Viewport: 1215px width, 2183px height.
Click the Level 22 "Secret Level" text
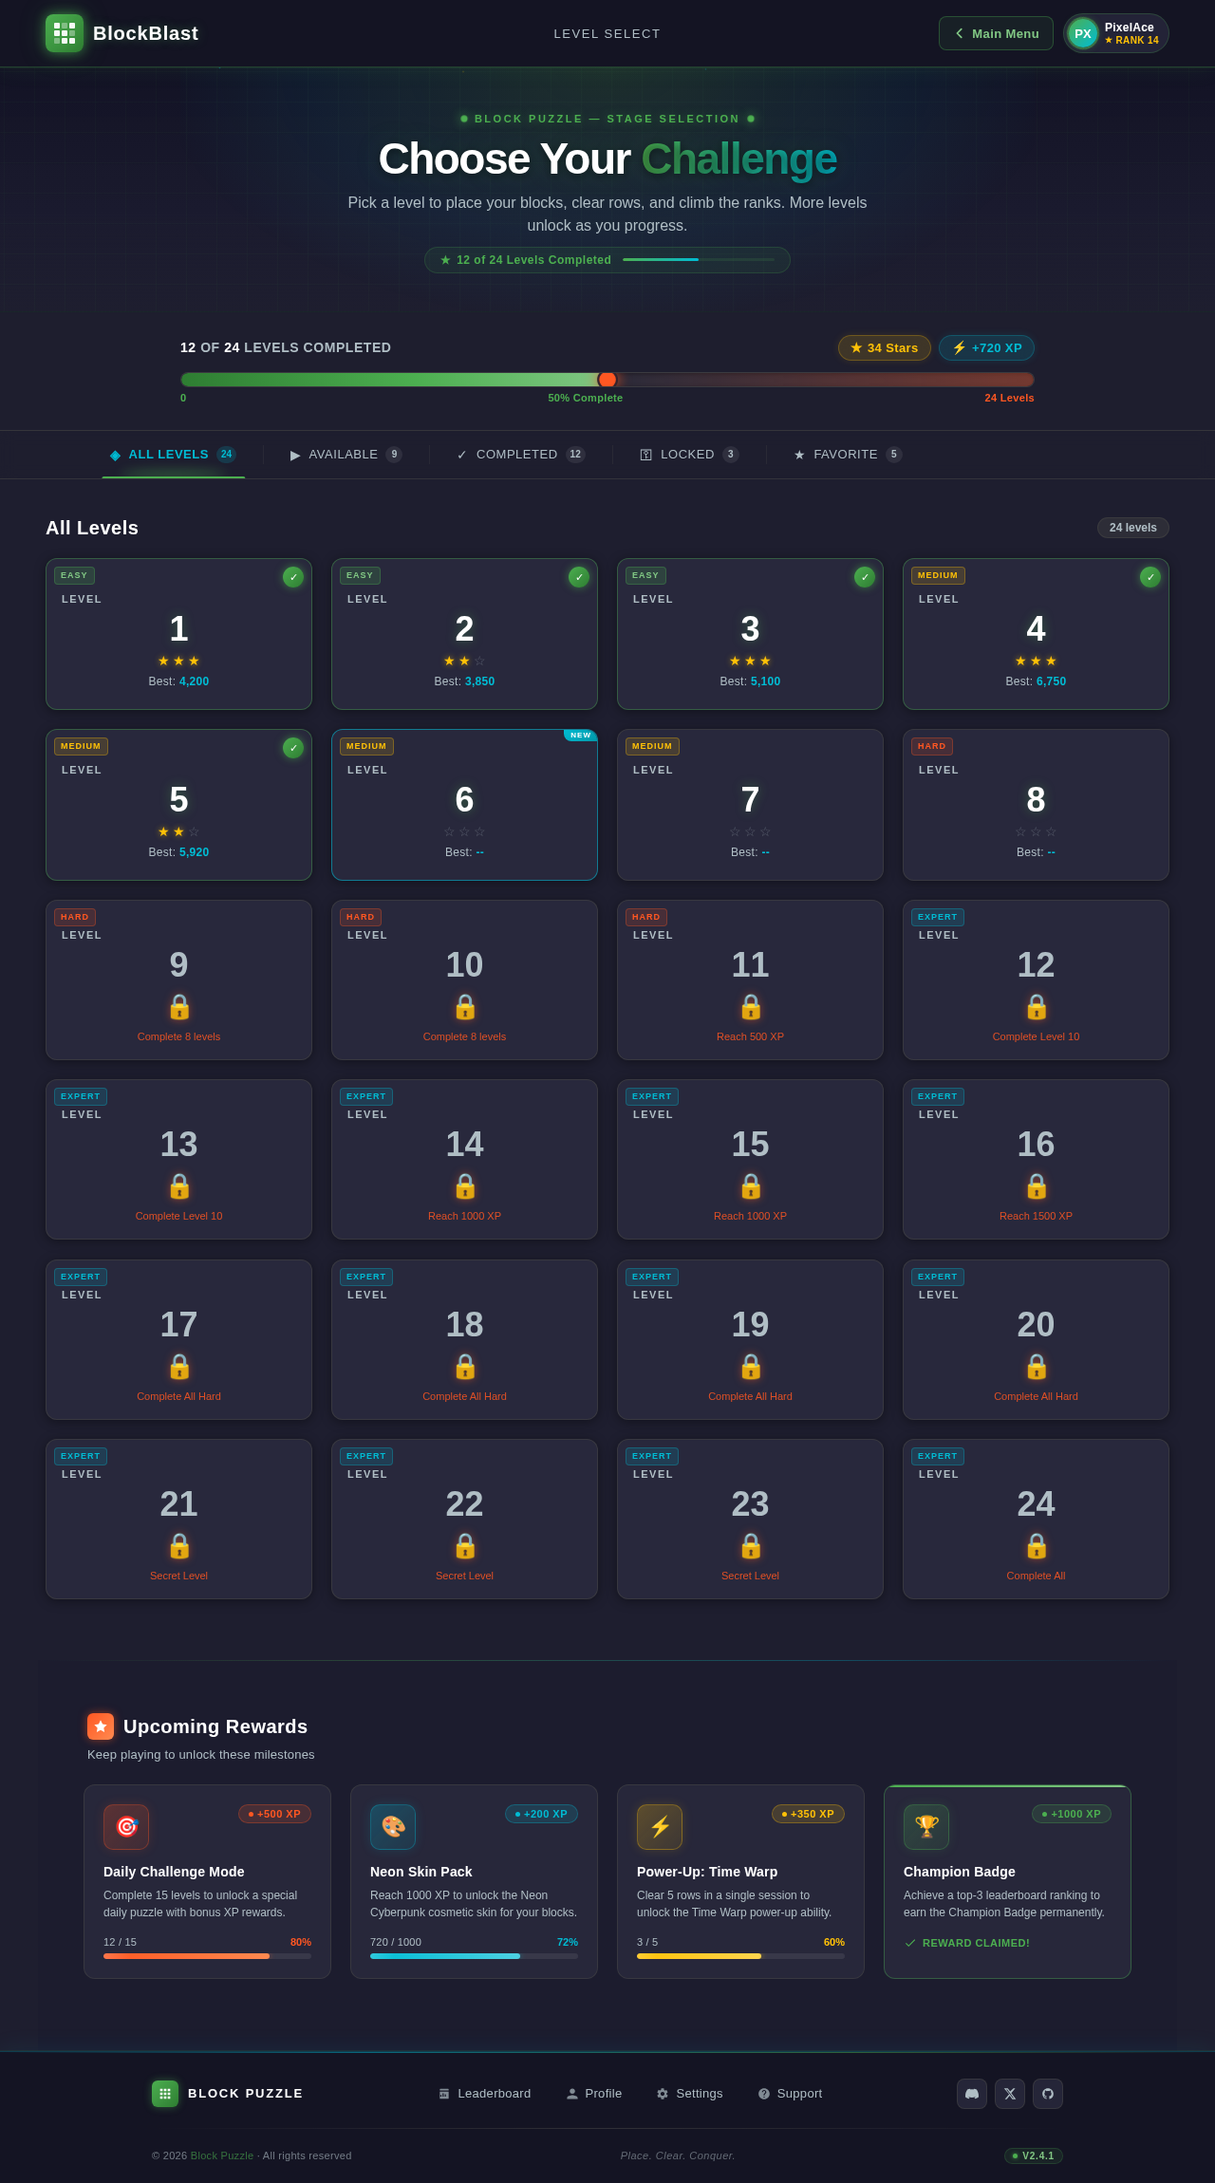pyautogui.click(x=464, y=1576)
